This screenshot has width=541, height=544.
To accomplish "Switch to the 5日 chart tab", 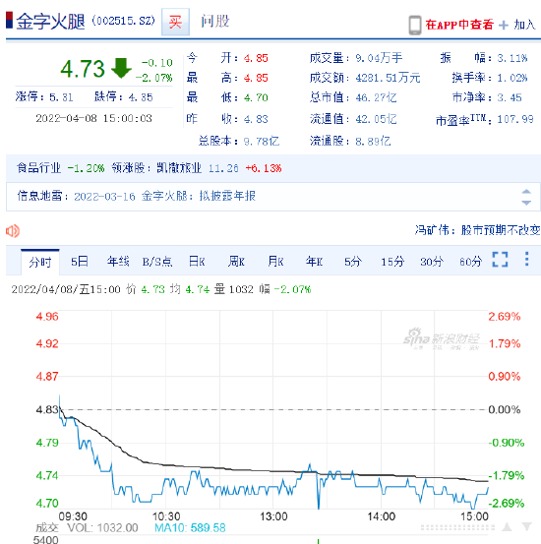I will pos(80,262).
